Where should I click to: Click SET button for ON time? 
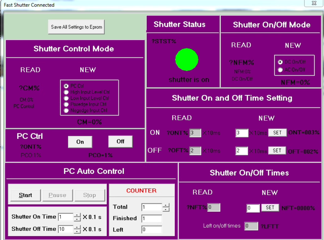point(277,133)
